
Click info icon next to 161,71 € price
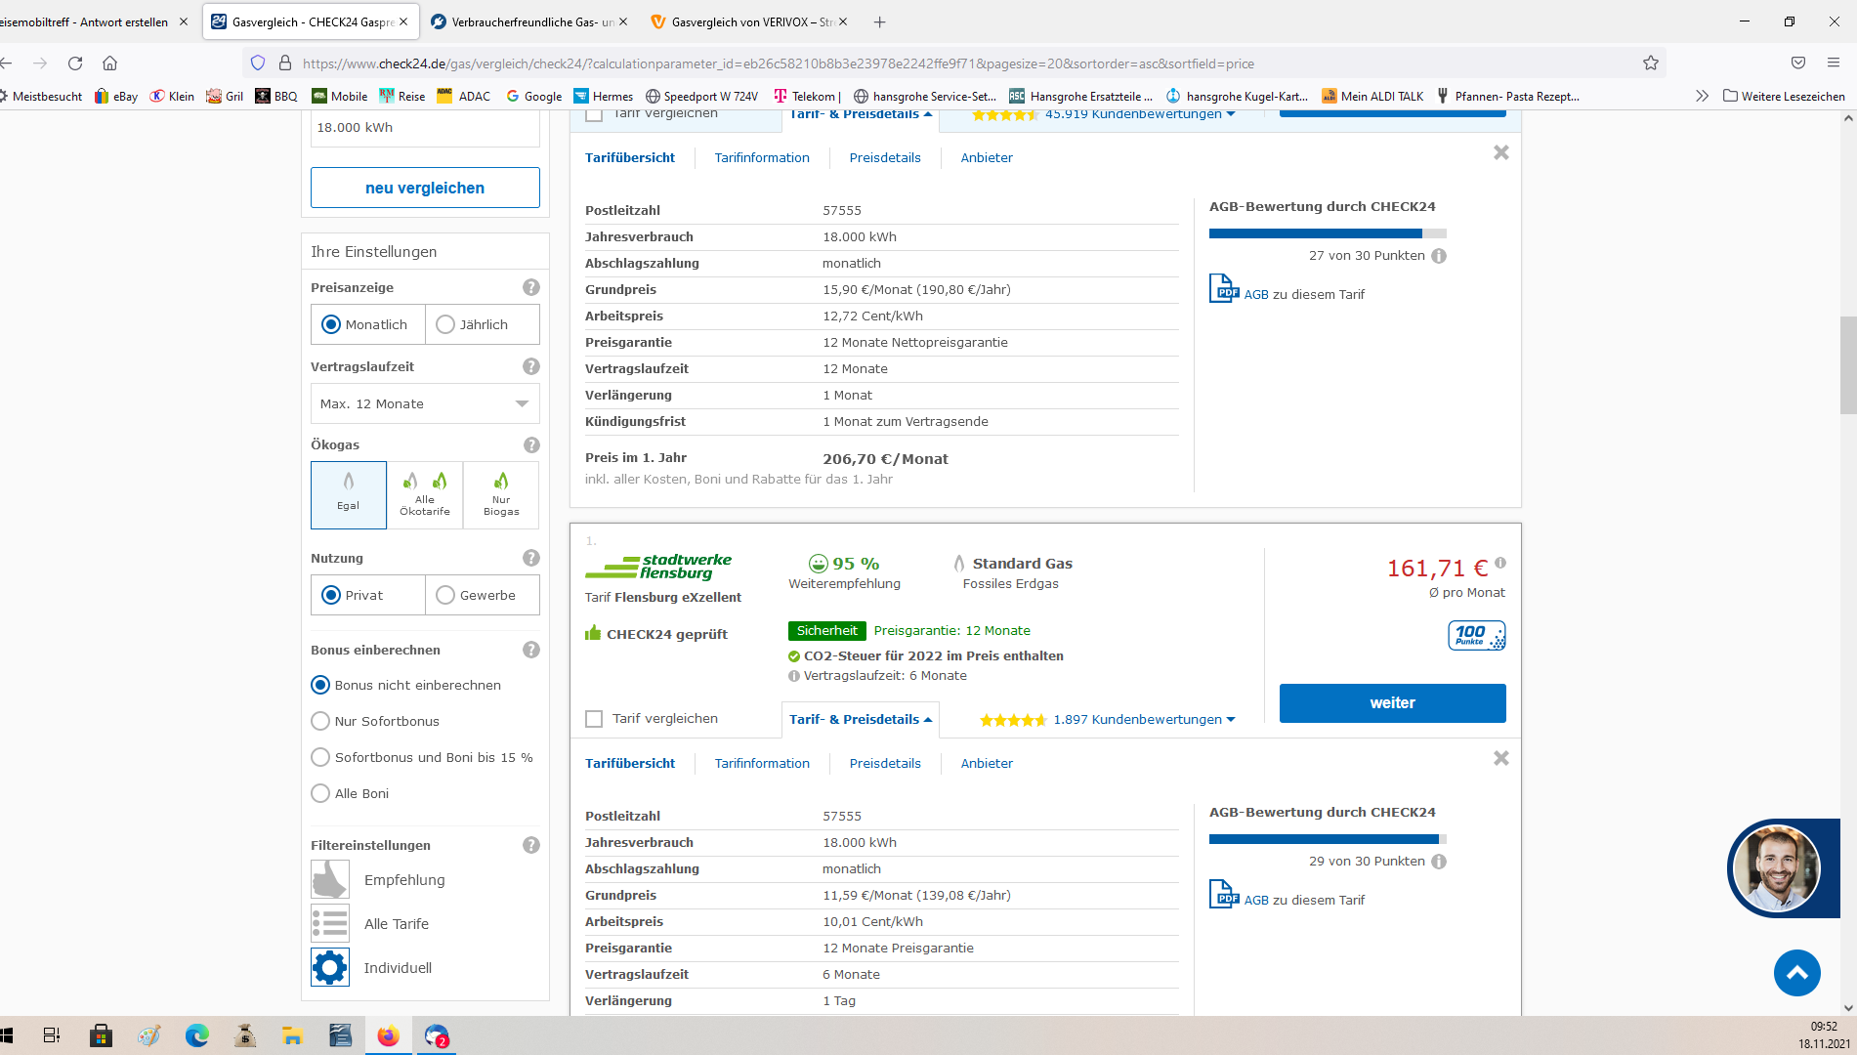click(x=1500, y=563)
